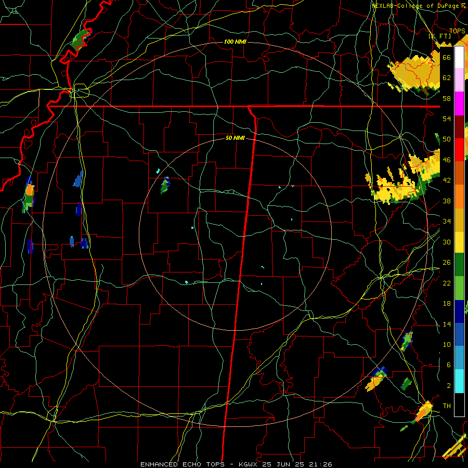Screen dimensions: 468x468
Task: Select the dark green 30 kft legend swatch
Action: coord(459,265)
